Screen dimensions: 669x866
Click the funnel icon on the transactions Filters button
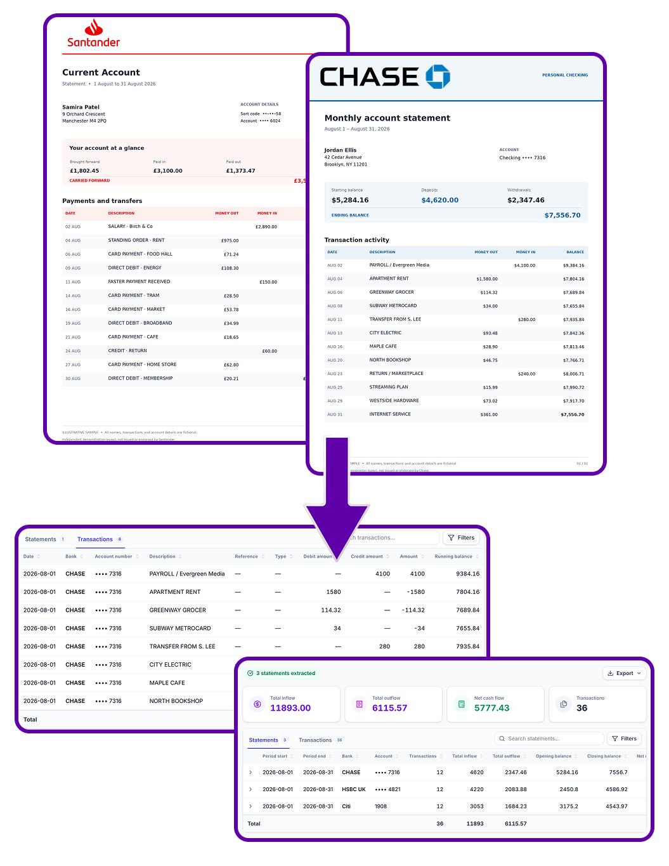pyautogui.click(x=451, y=537)
